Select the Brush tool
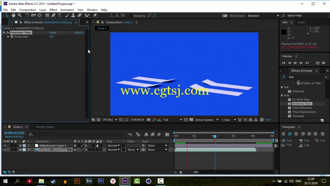Screen dimensions: 330x186 pyautogui.click(x=67, y=15)
